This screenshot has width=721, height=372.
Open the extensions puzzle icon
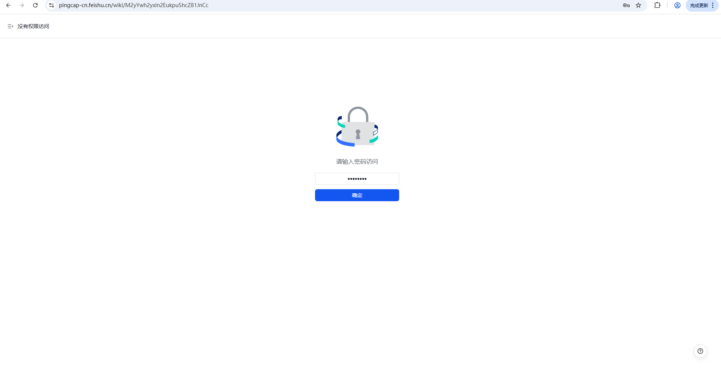click(657, 5)
